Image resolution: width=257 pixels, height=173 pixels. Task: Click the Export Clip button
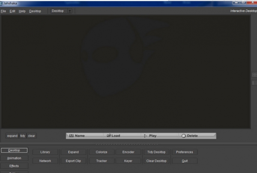[x=73, y=161]
